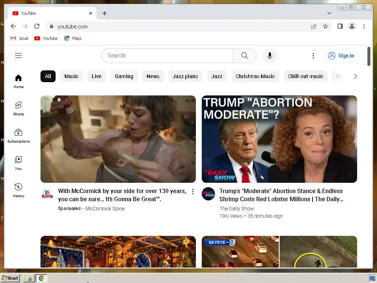
Task: Visit McCormick Spice advertiser link
Action: coord(105,209)
